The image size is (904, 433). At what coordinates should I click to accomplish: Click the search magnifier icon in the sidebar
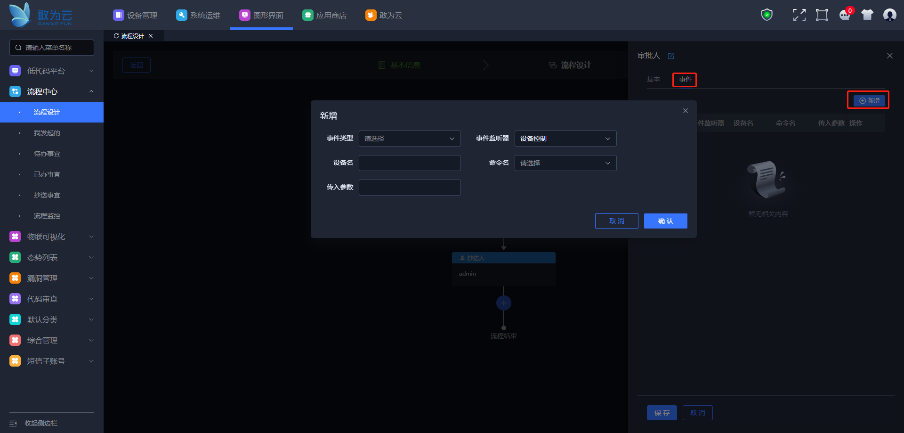pos(18,48)
